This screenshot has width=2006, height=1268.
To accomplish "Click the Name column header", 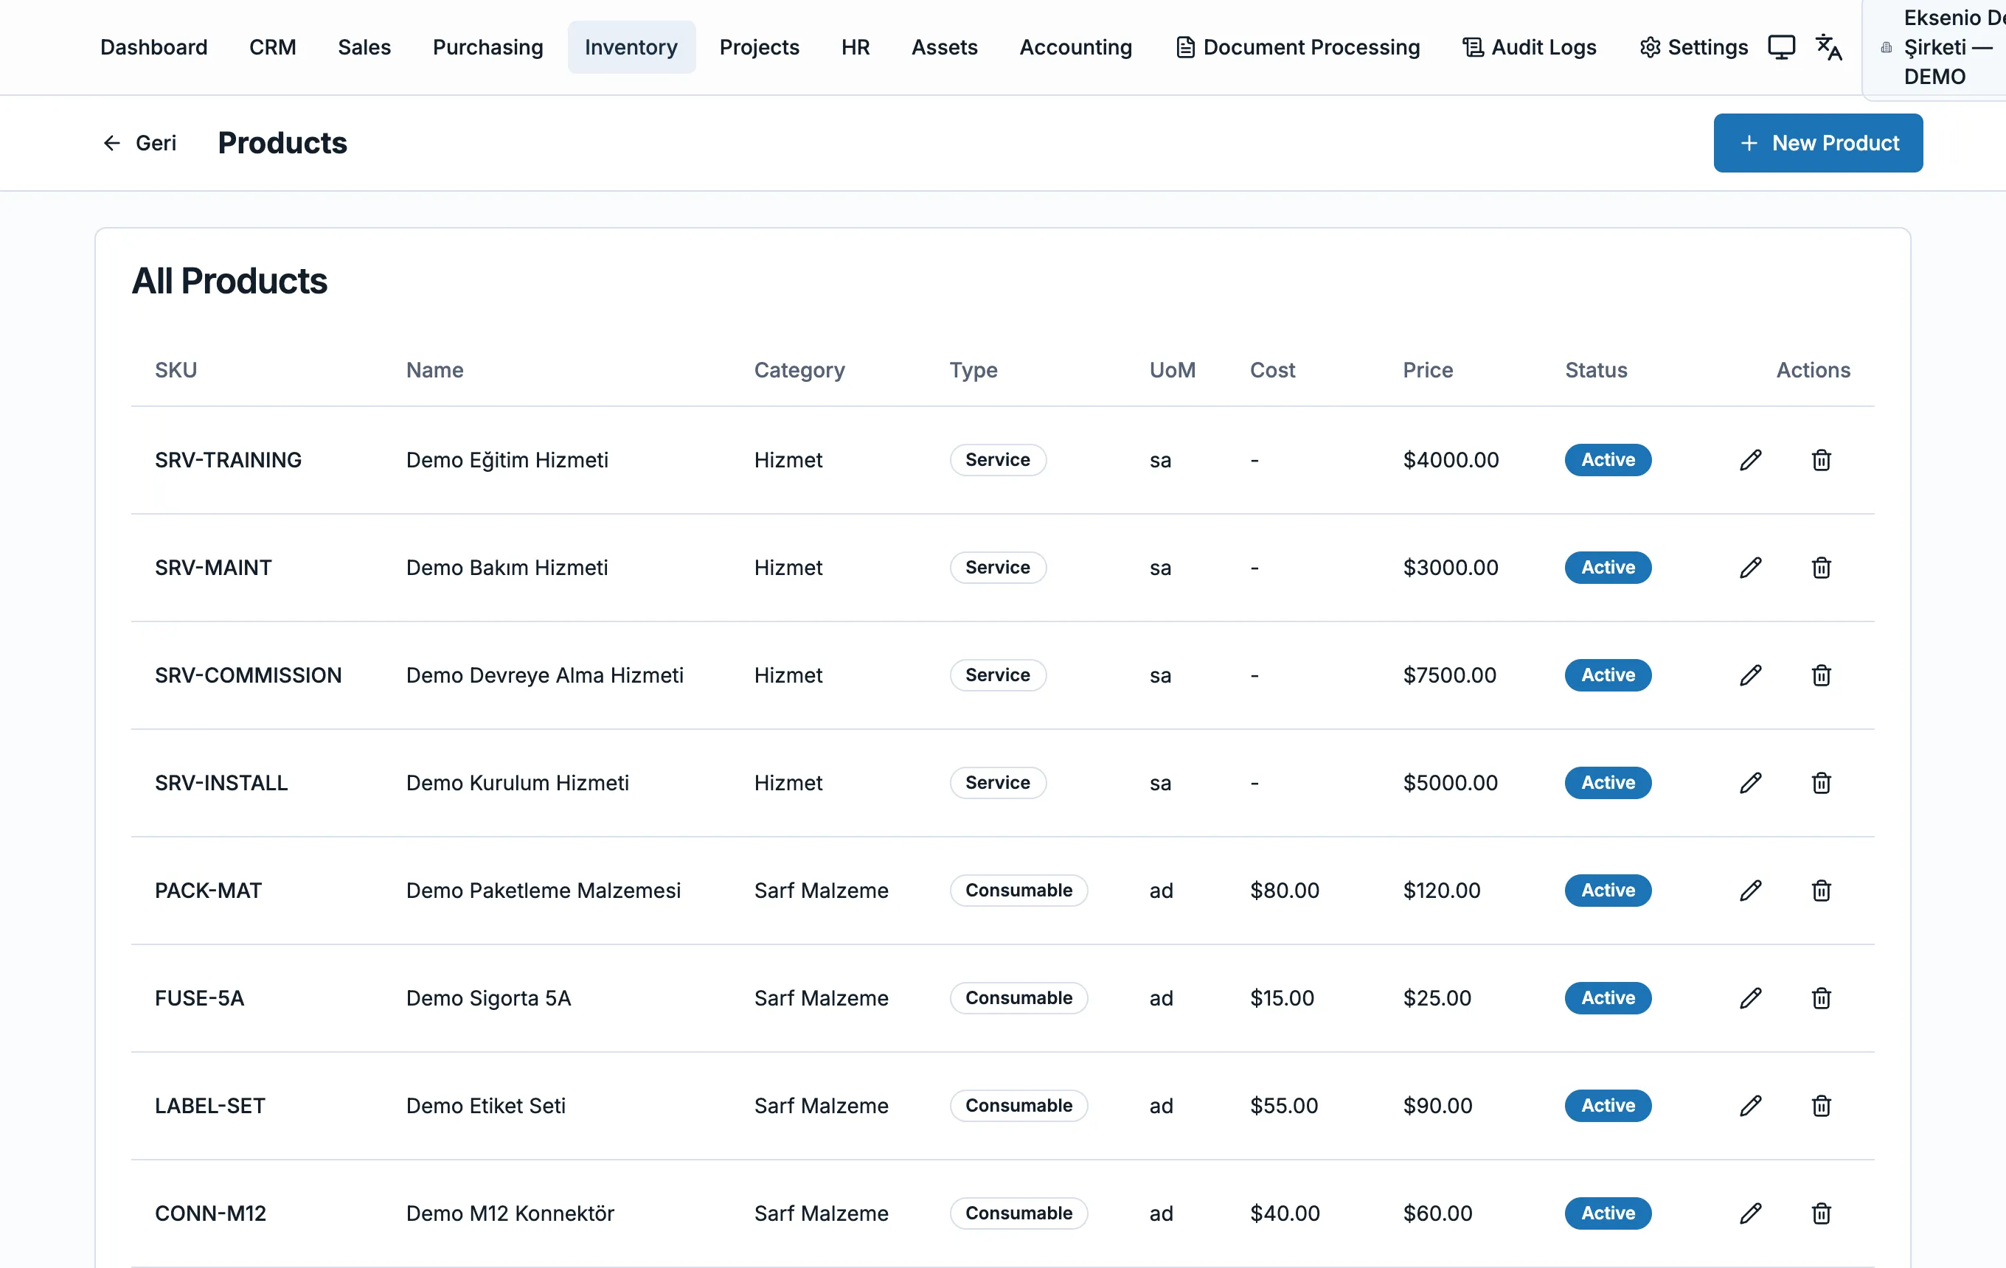I will (x=434, y=369).
